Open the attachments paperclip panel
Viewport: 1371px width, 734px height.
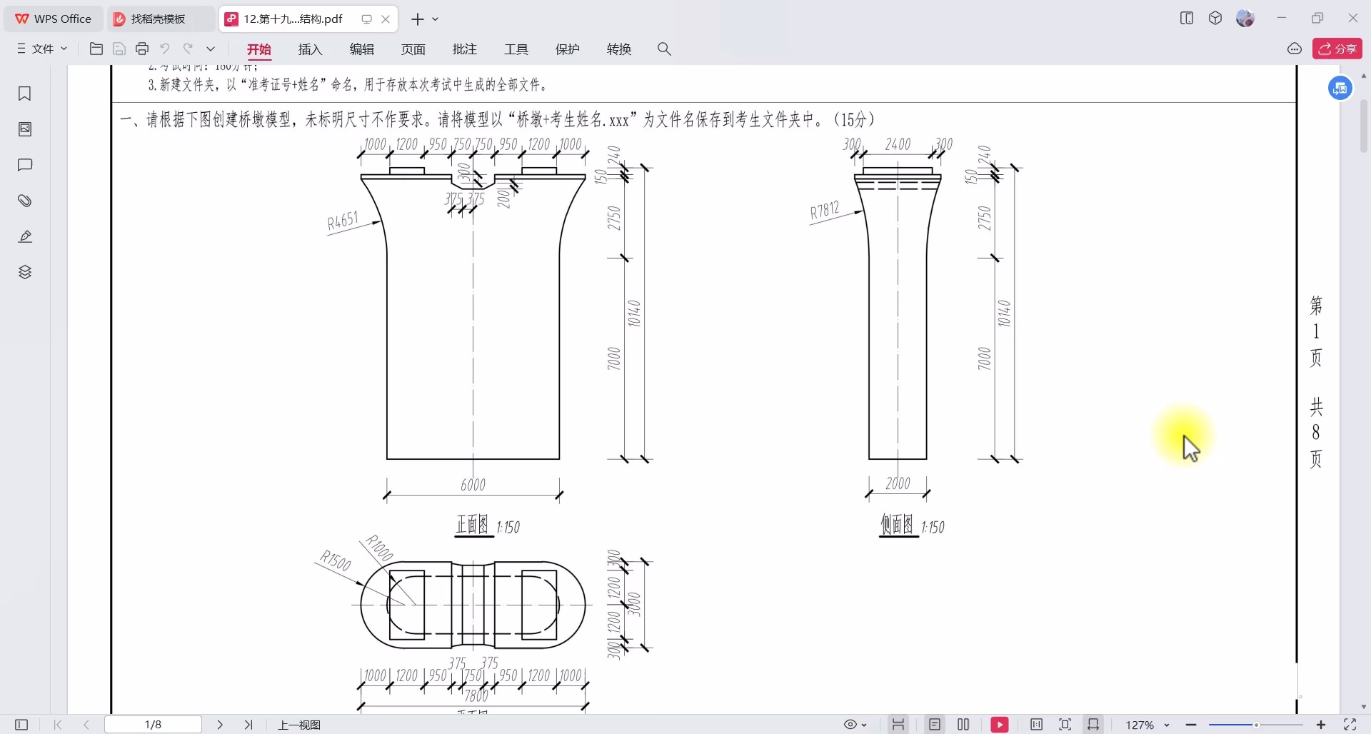tap(24, 201)
